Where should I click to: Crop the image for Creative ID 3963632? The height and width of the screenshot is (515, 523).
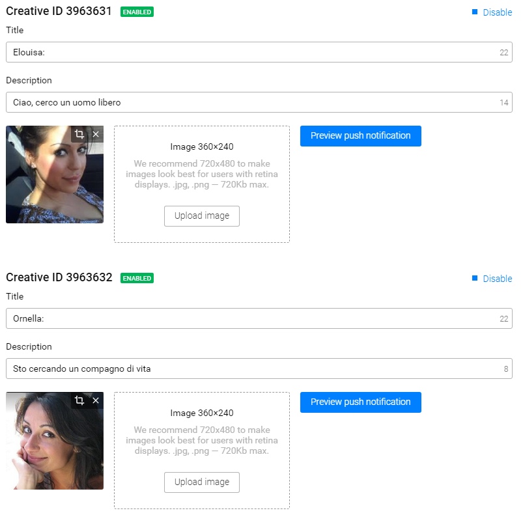79,400
